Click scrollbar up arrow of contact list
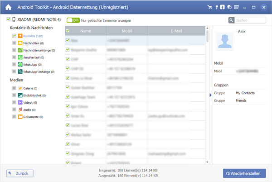 coord(207,28)
